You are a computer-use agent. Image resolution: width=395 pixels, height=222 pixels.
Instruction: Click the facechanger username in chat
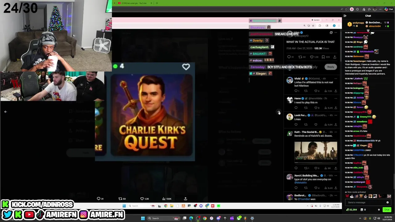359,61
